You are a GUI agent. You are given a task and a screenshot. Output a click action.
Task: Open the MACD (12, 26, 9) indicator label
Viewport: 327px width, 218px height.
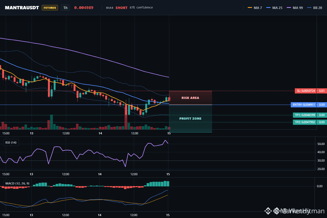point(17,183)
